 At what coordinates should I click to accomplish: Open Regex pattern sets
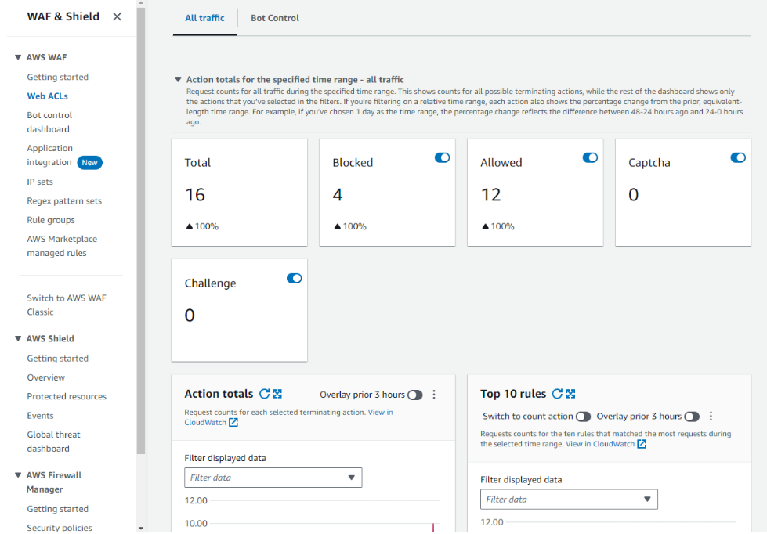[64, 200]
